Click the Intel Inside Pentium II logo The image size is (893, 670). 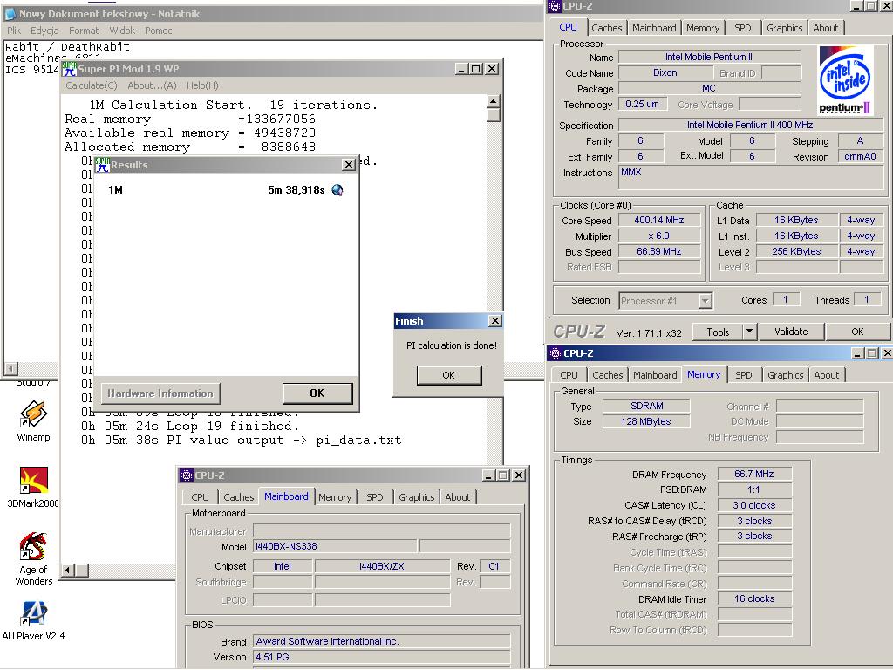click(846, 79)
